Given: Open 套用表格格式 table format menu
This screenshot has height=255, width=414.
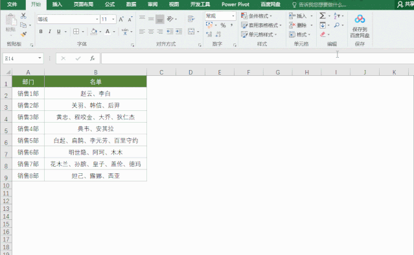Looking at the screenshot, I should (x=261, y=25).
